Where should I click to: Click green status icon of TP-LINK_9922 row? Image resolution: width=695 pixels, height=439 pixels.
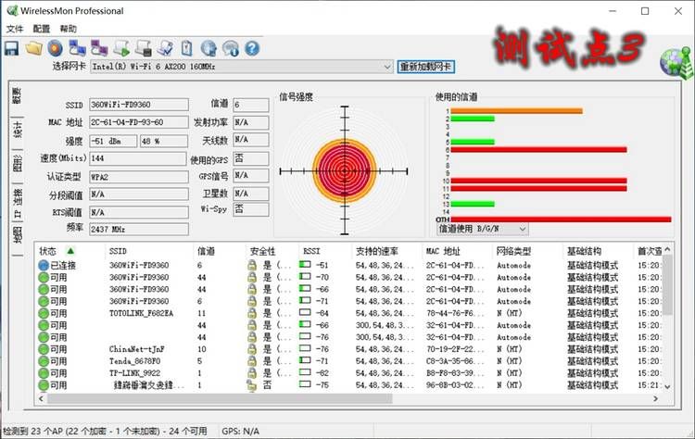coord(44,373)
